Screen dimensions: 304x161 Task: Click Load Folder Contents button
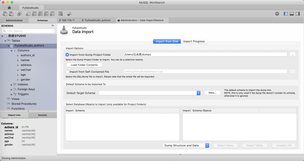(x=84, y=65)
